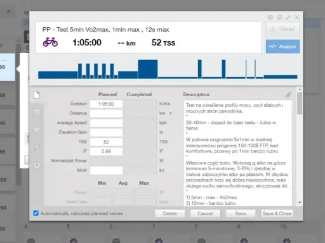Open the power lightning tab icon
The image size is (325, 243).
coord(37,147)
